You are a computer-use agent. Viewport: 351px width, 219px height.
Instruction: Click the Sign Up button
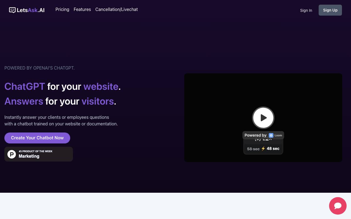pyautogui.click(x=330, y=10)
